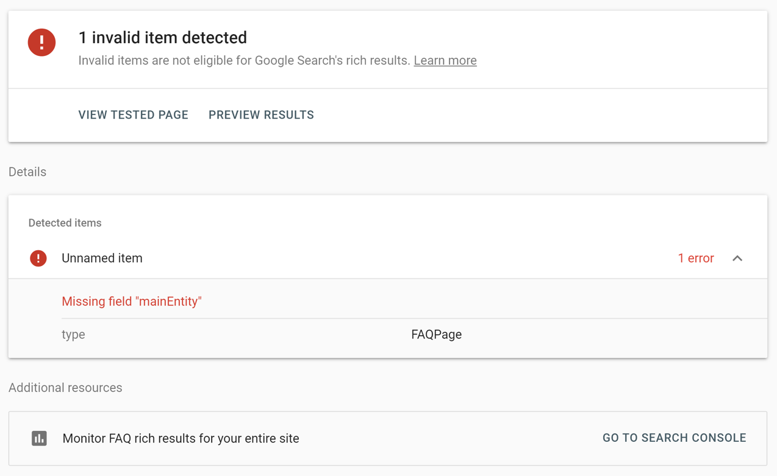Select the Missing field "mainEntity" error
Viewport: 777px width, 476px height.
pos(132,301)
